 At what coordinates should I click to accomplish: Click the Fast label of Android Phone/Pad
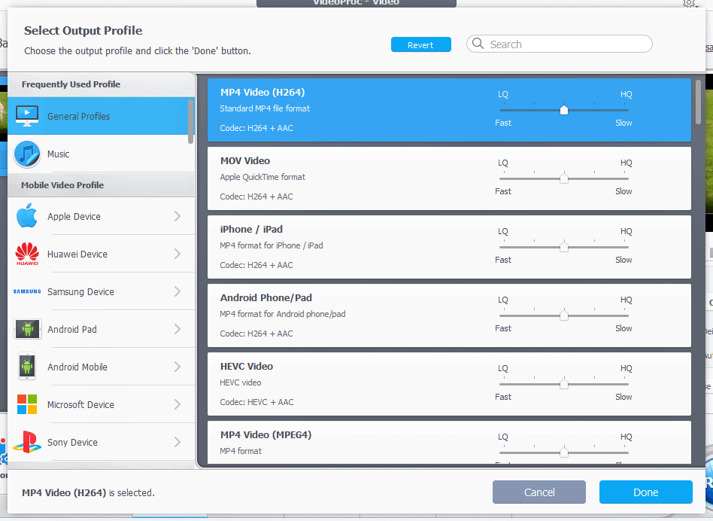click(x=503, y=328)
